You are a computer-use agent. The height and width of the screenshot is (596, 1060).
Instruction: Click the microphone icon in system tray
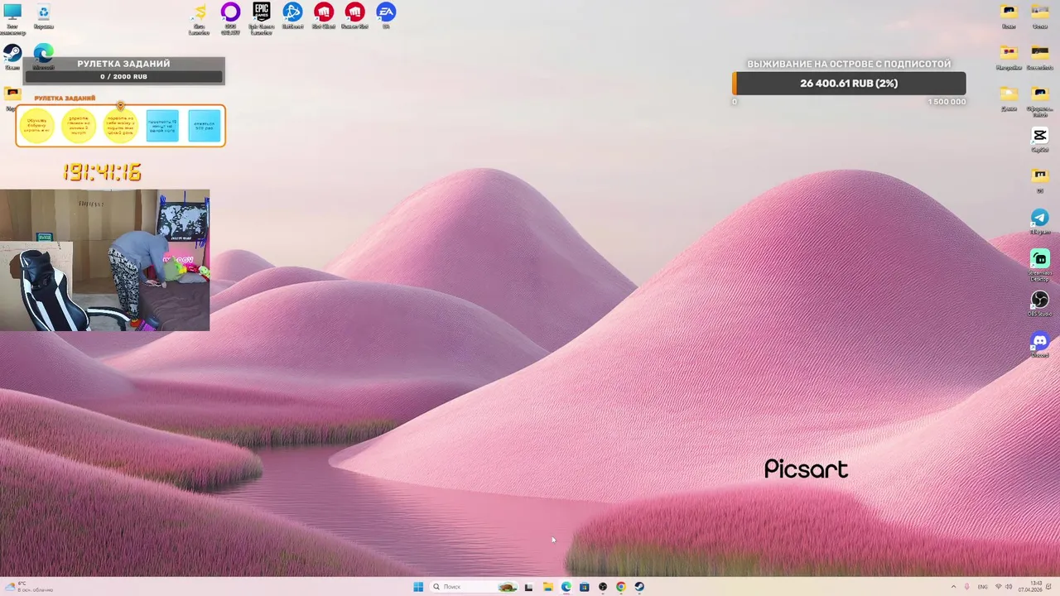click(x=966, y=587)
